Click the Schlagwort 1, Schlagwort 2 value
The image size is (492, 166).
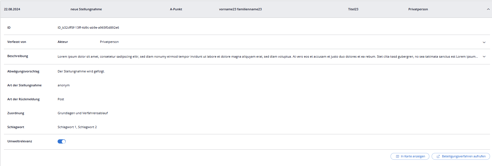click(77, 127)
